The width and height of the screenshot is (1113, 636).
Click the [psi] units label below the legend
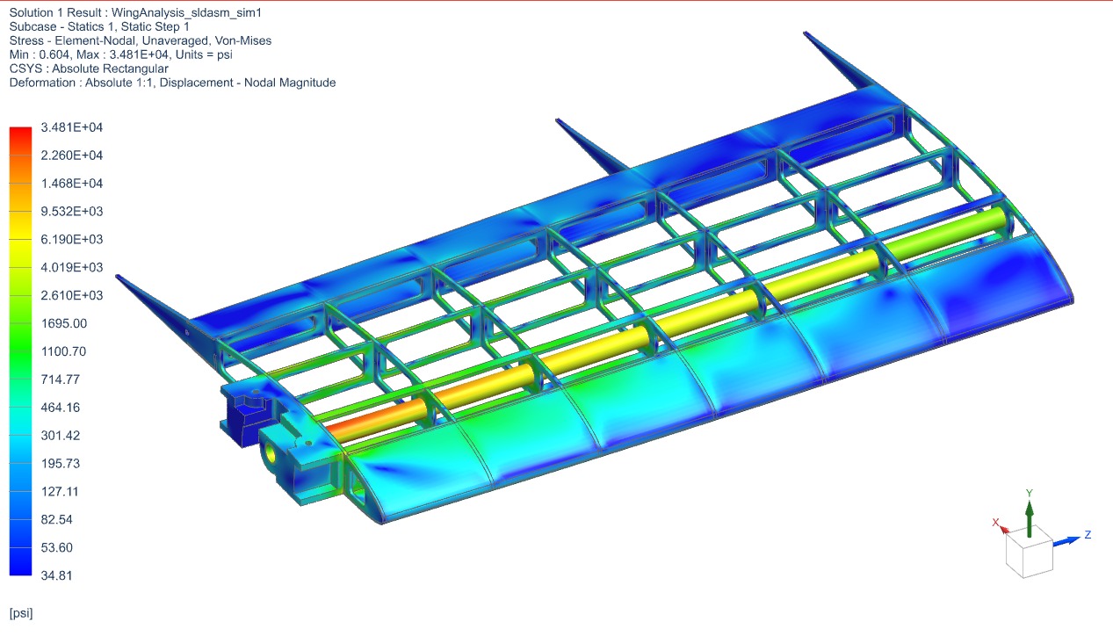pos(20,613)
